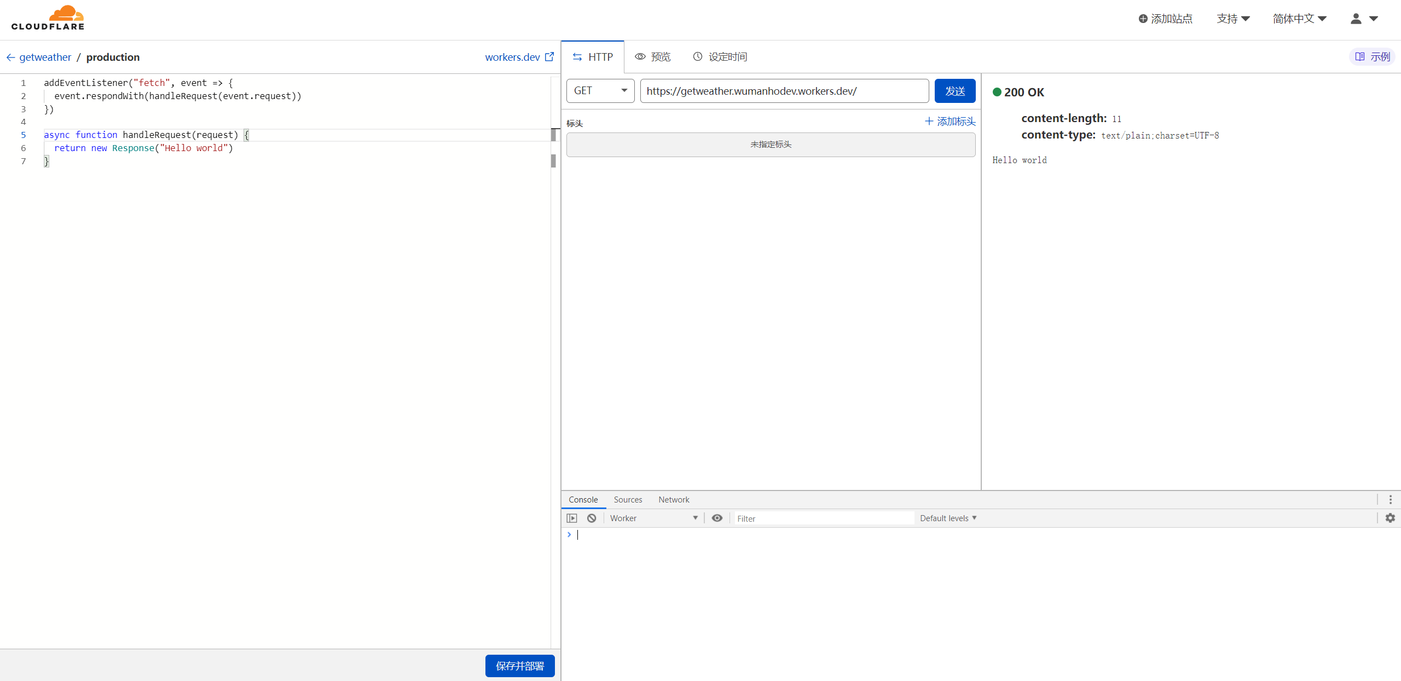Open the 预览 preview eye icon tab
Image resolution: width=1401 pixels, height=681 pixels.
coord(652,56)
